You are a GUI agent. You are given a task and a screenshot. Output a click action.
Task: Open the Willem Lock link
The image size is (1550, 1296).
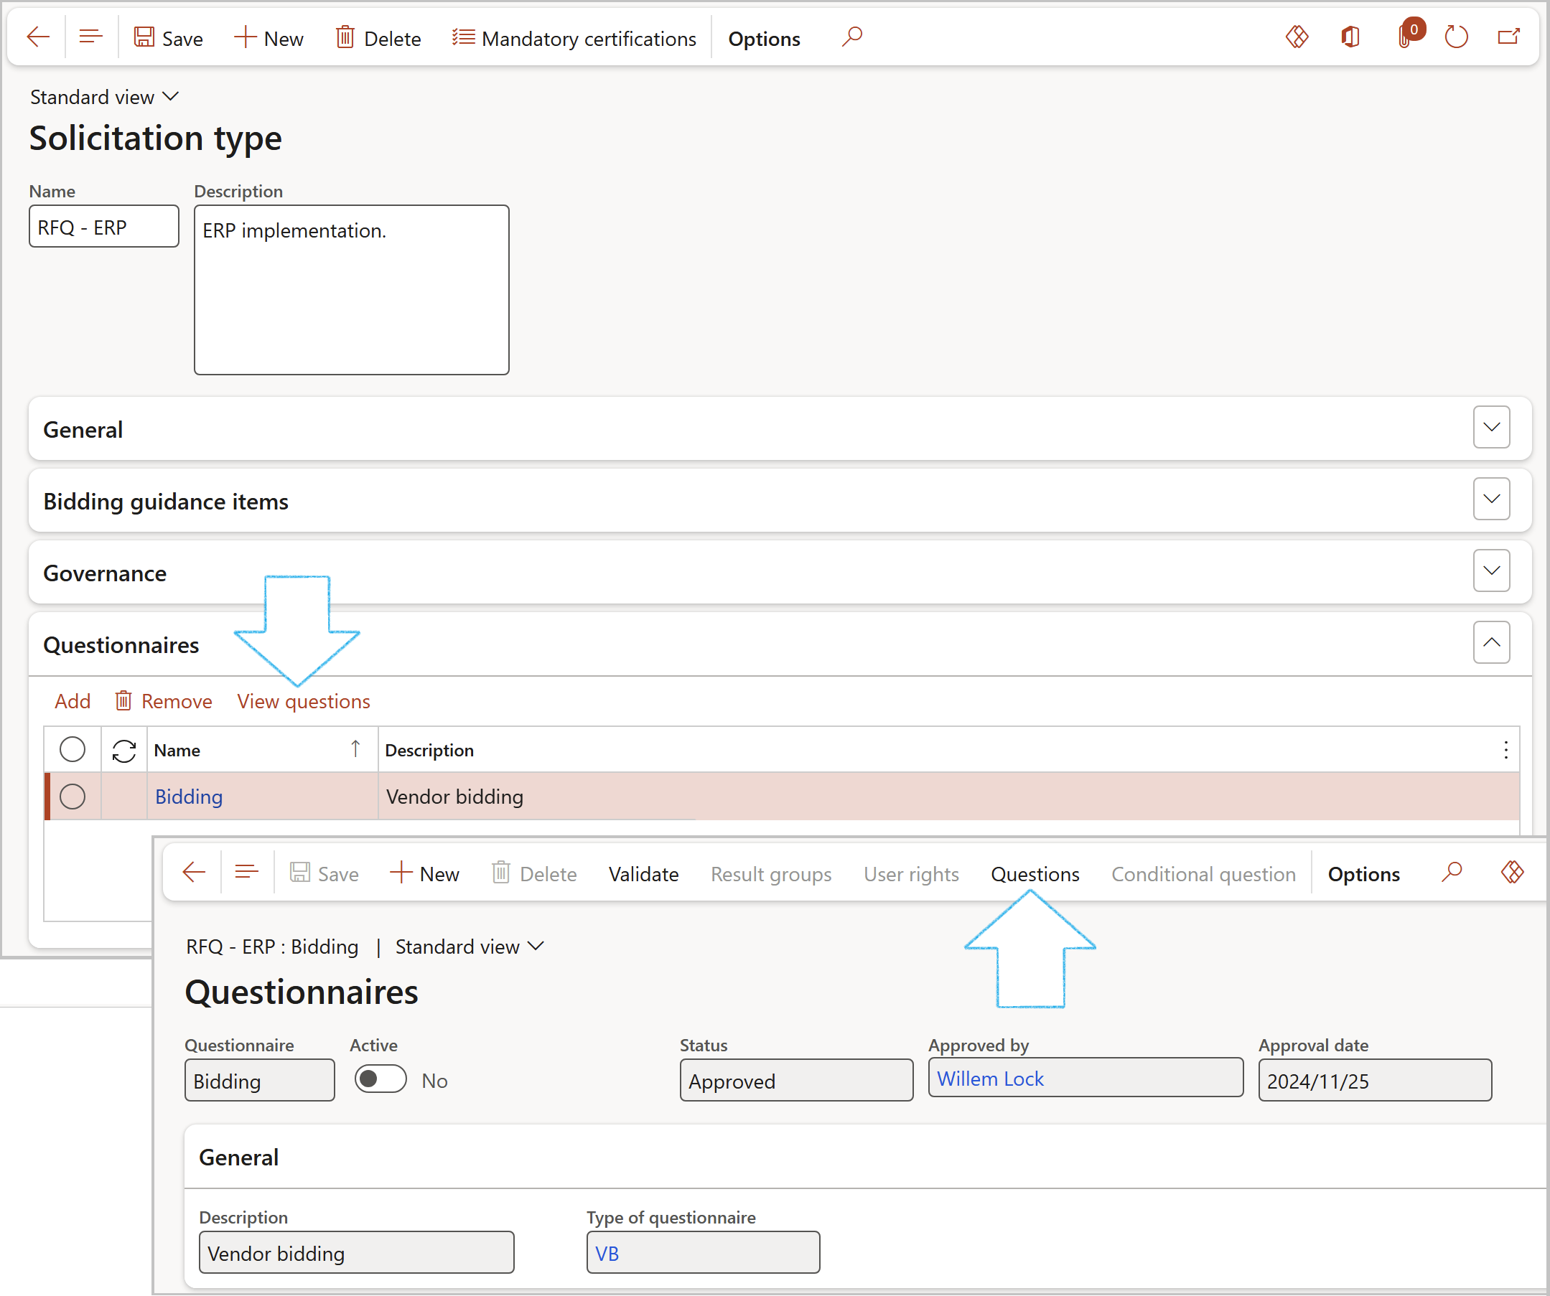pos(990,1079)
